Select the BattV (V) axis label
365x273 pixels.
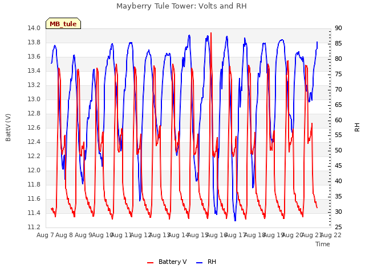8,127
